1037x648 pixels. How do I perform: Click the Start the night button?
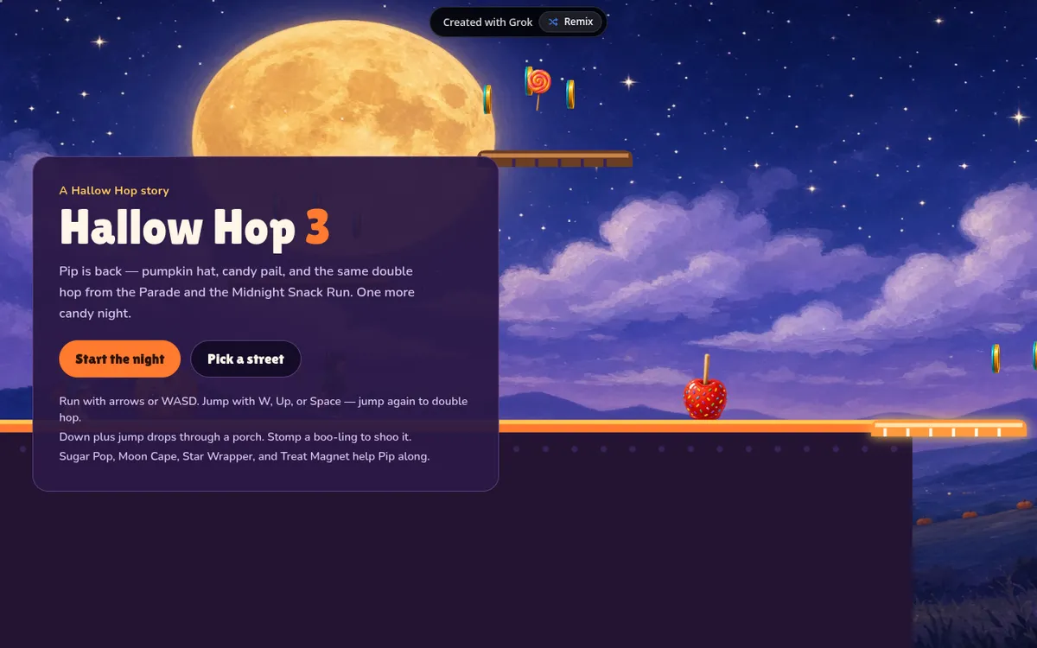[x=119, y=359]
